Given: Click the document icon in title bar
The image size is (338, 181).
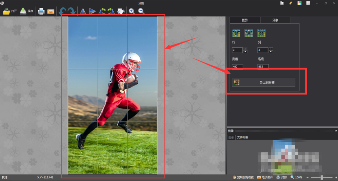Looking at the screenshot, I should coord(282,3).
